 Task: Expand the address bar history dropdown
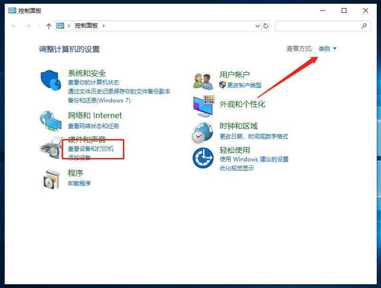point(258,26)
